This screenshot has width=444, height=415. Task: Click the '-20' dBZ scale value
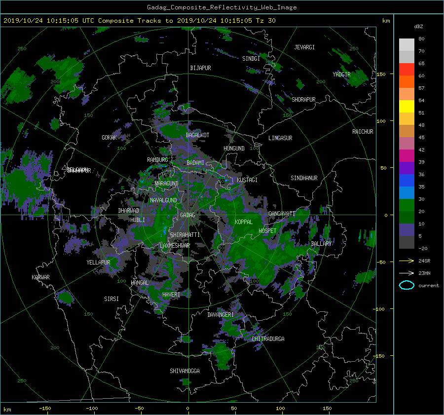click(x=423, y=248)
